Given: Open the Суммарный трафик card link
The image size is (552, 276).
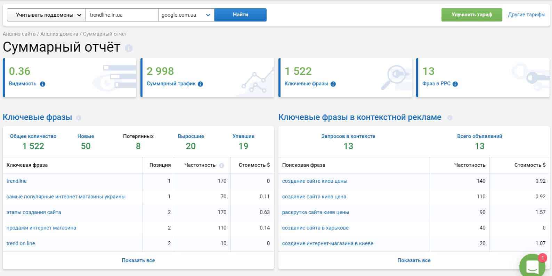Looking at the screenshot, I should [x=171, y=84].
